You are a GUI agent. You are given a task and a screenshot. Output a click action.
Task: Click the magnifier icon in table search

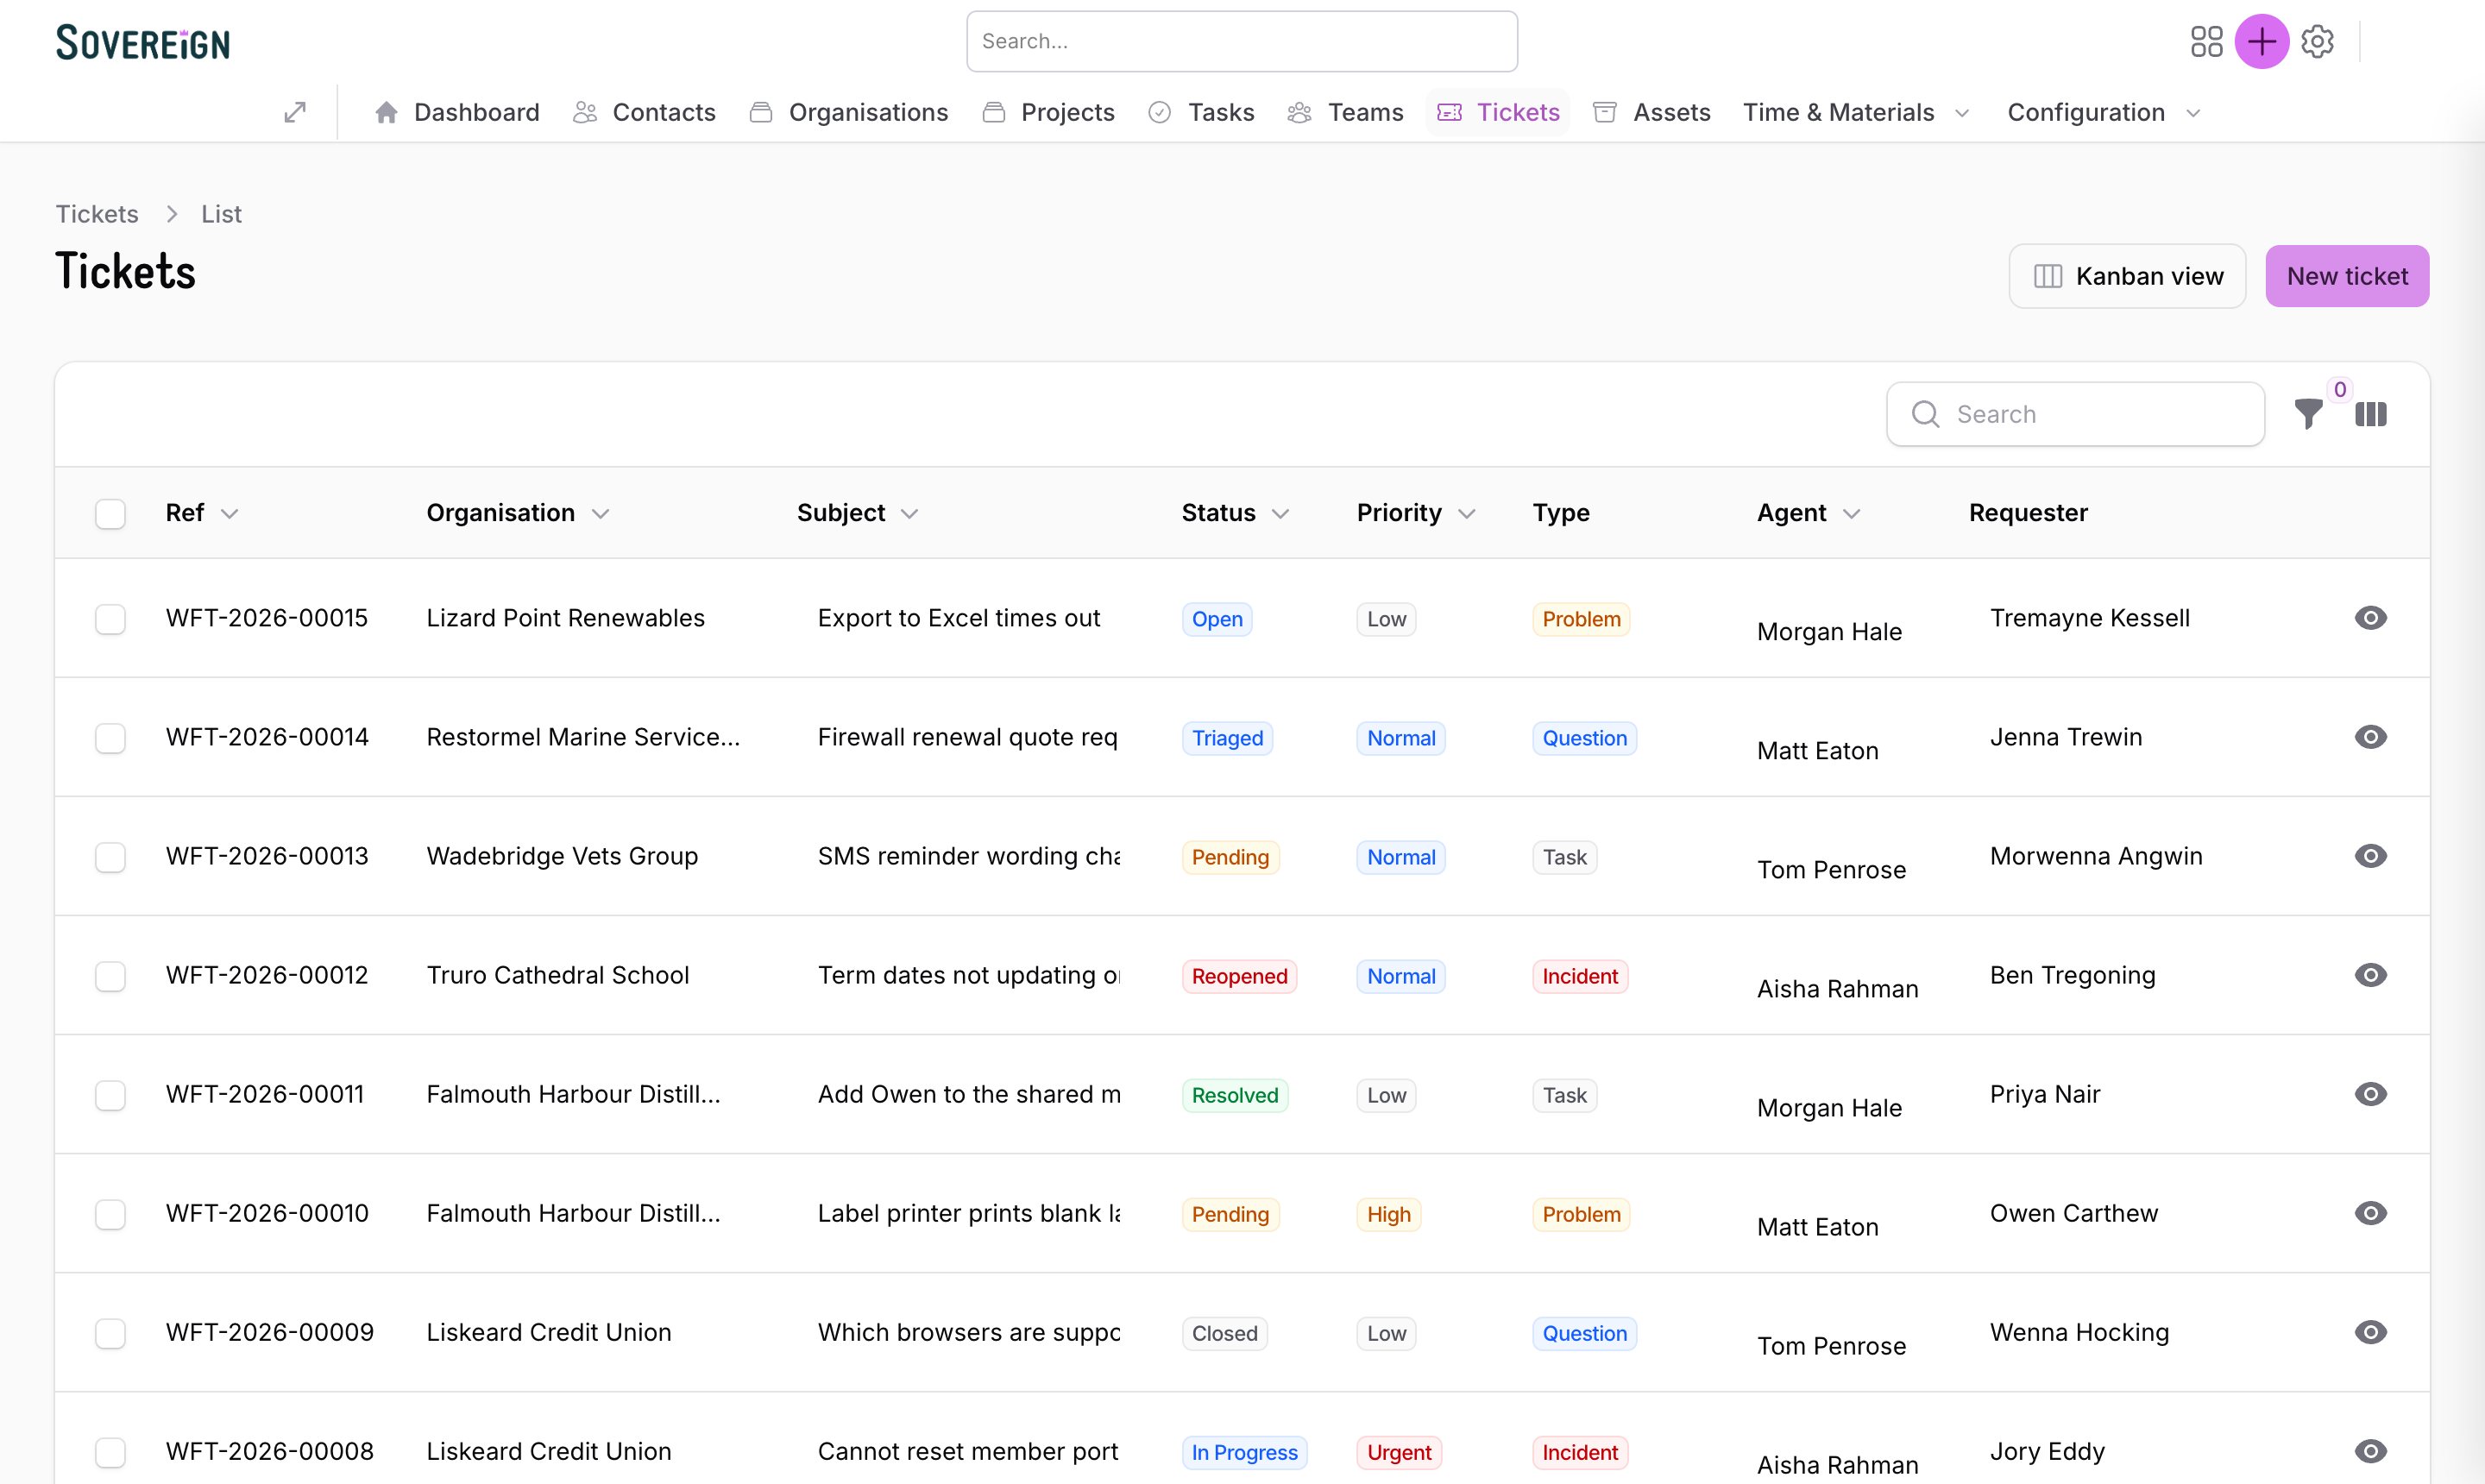[x=1925, y=414]
